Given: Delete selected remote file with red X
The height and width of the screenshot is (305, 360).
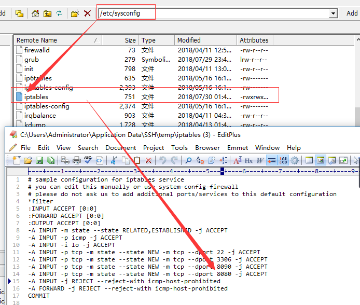Looking at the screenshot, I should pyautogui.click(x=87, y=13).
